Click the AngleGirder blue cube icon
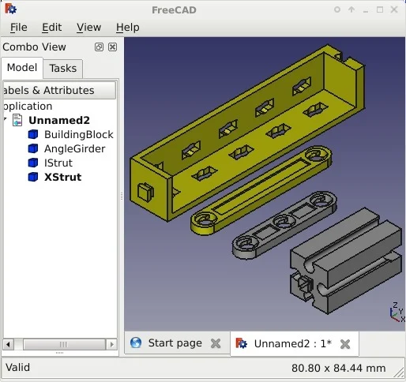Viewport: 406px width, 382px height. [x=33, y=148]
